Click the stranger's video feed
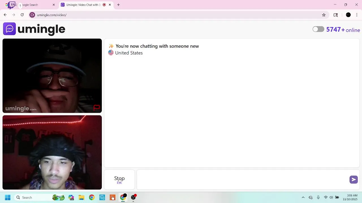This screenshot has width=362, height=203. pyautogui.click(x=52, y=76)
